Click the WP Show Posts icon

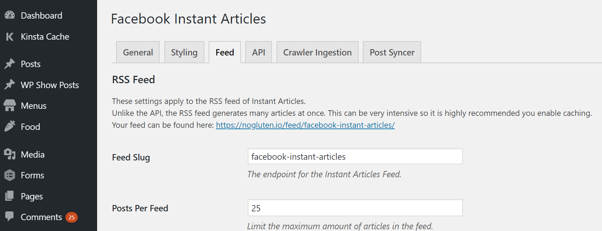click(x=9, y=85)
